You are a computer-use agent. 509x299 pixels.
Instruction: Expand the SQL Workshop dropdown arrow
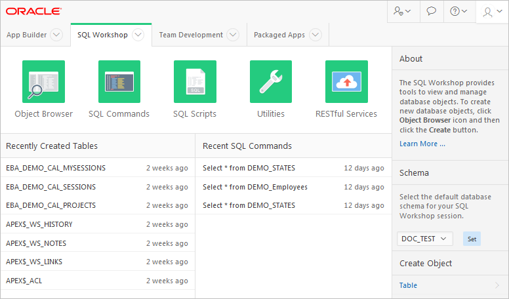pos(138,35)
